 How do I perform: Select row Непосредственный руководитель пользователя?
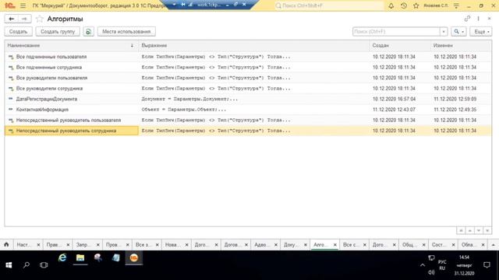click(248, 120)
